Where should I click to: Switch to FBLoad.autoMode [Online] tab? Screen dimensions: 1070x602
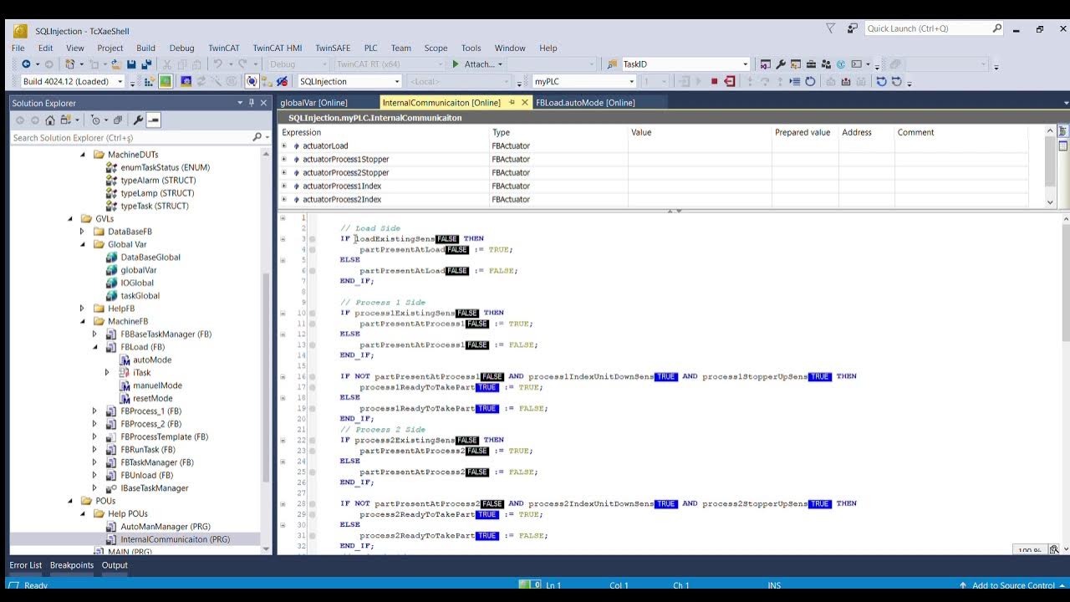coord(585,103)
